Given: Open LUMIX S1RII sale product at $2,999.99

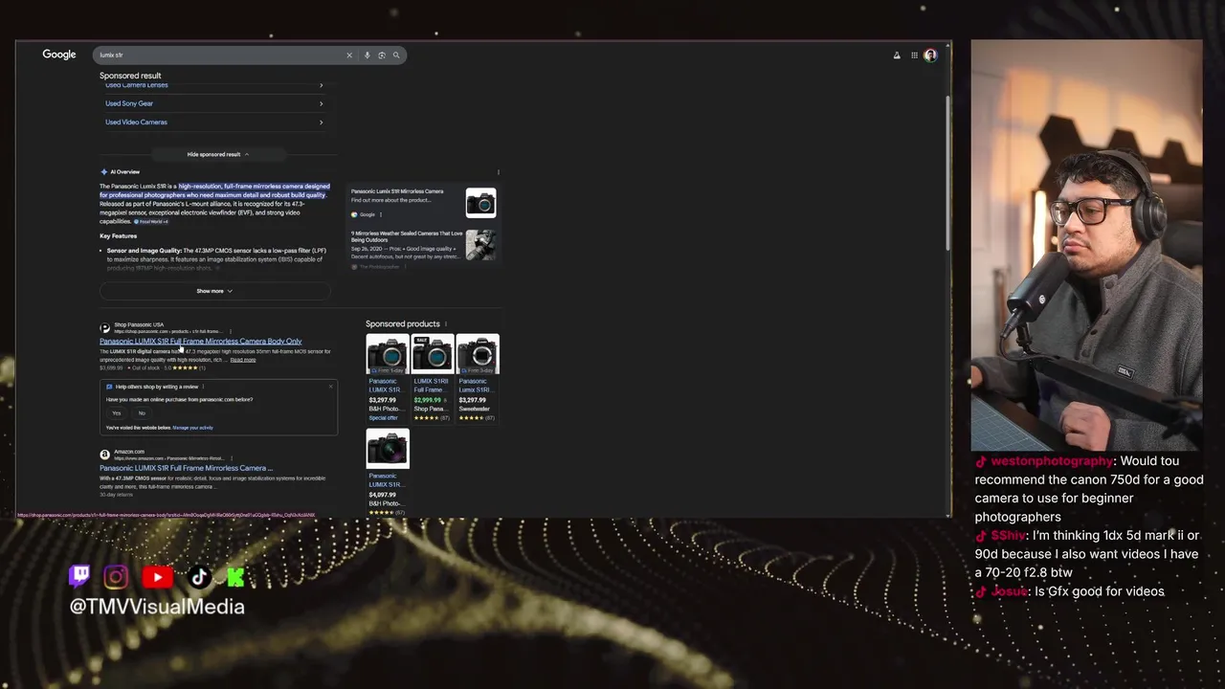Looking at the screenshot, I should pos(432,379).
